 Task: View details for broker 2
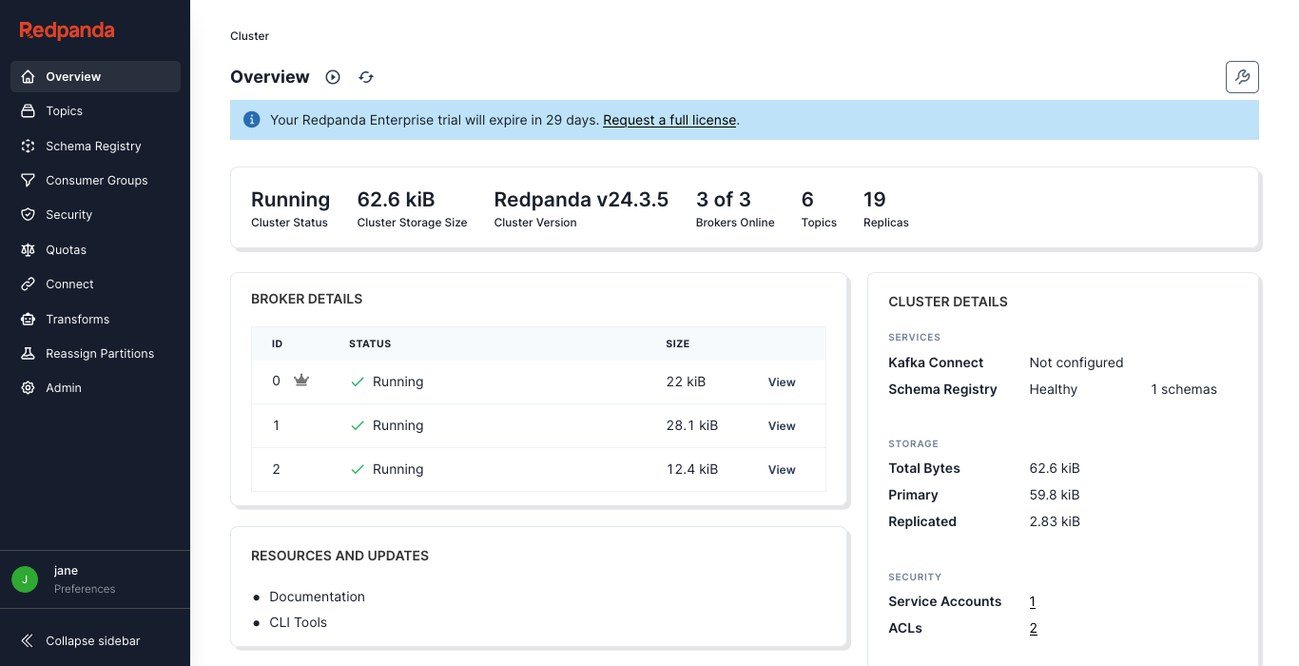pos(782,470)
